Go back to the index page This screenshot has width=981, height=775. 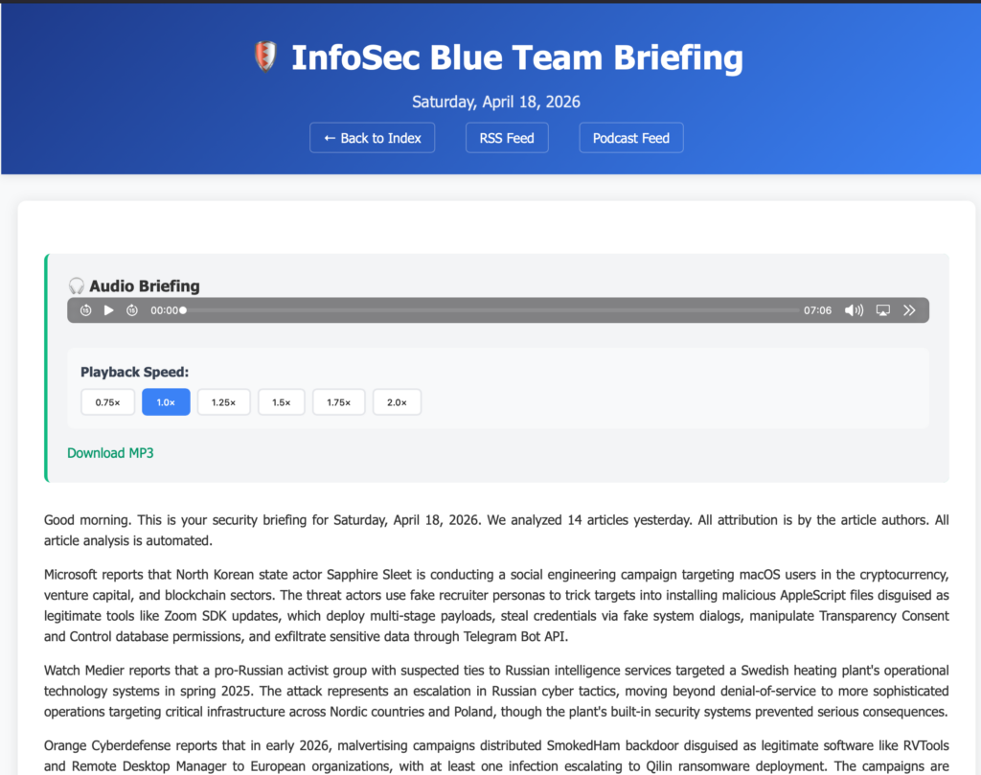click(x=372, y=138)
